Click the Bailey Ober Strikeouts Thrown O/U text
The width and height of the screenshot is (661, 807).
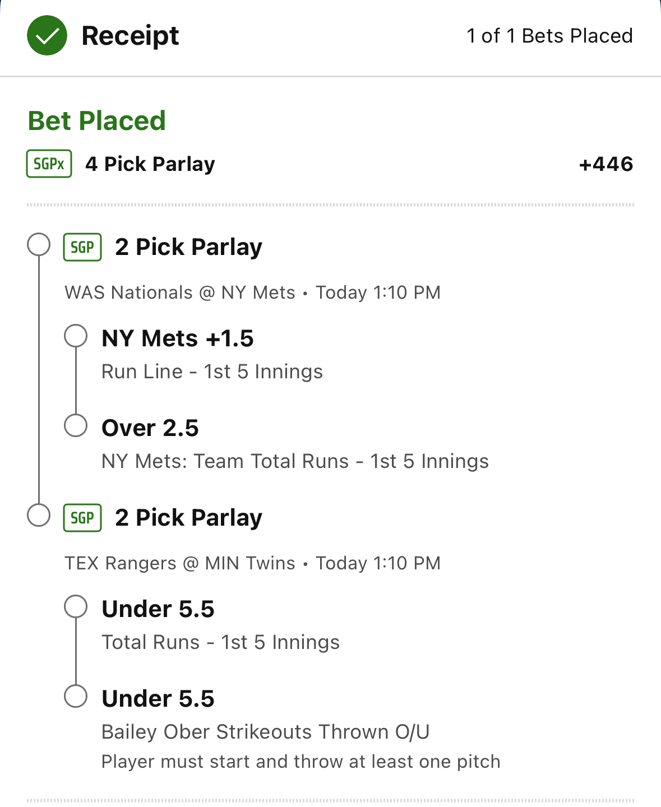[x=265, y=732]
